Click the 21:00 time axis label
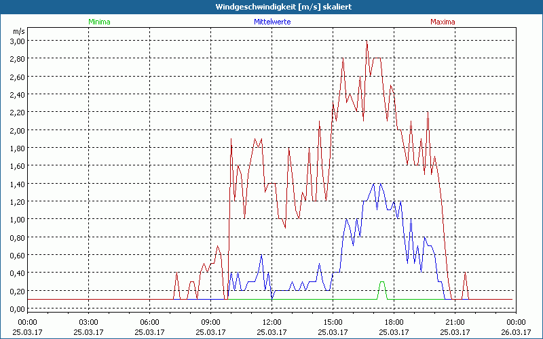The image size is (543, 339). 455,322
